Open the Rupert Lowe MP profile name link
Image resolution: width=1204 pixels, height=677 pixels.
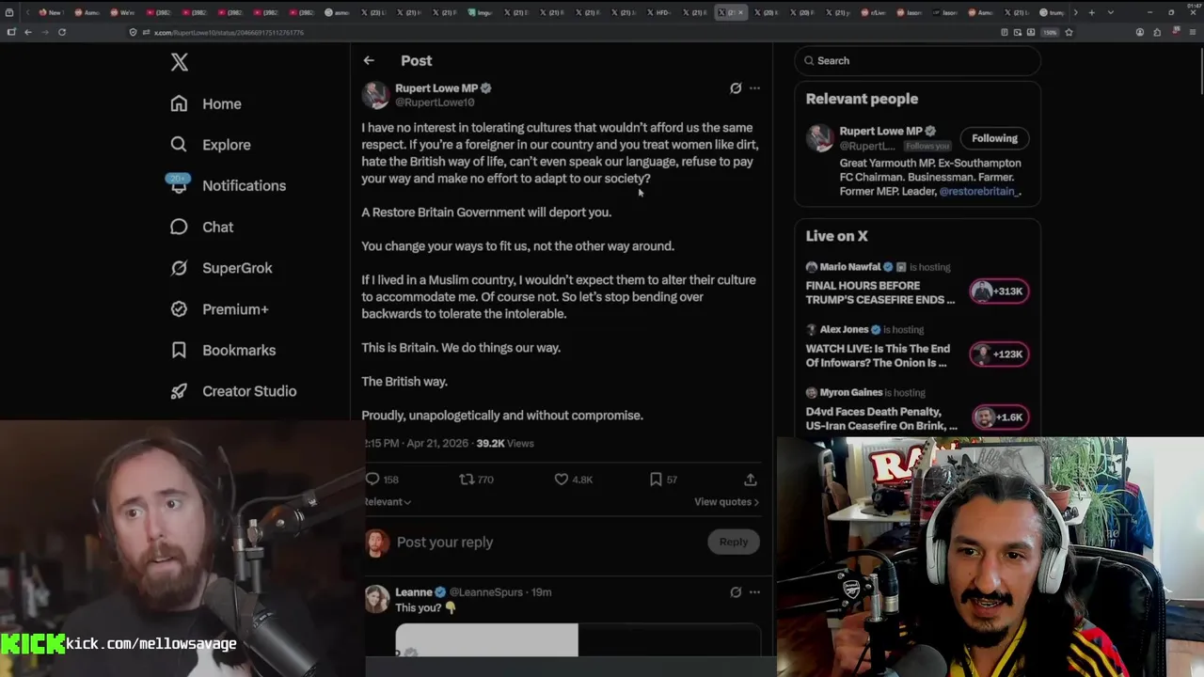pos(436,87)
